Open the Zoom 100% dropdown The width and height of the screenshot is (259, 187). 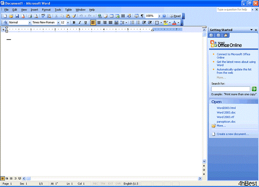click(x=160, y=16)
